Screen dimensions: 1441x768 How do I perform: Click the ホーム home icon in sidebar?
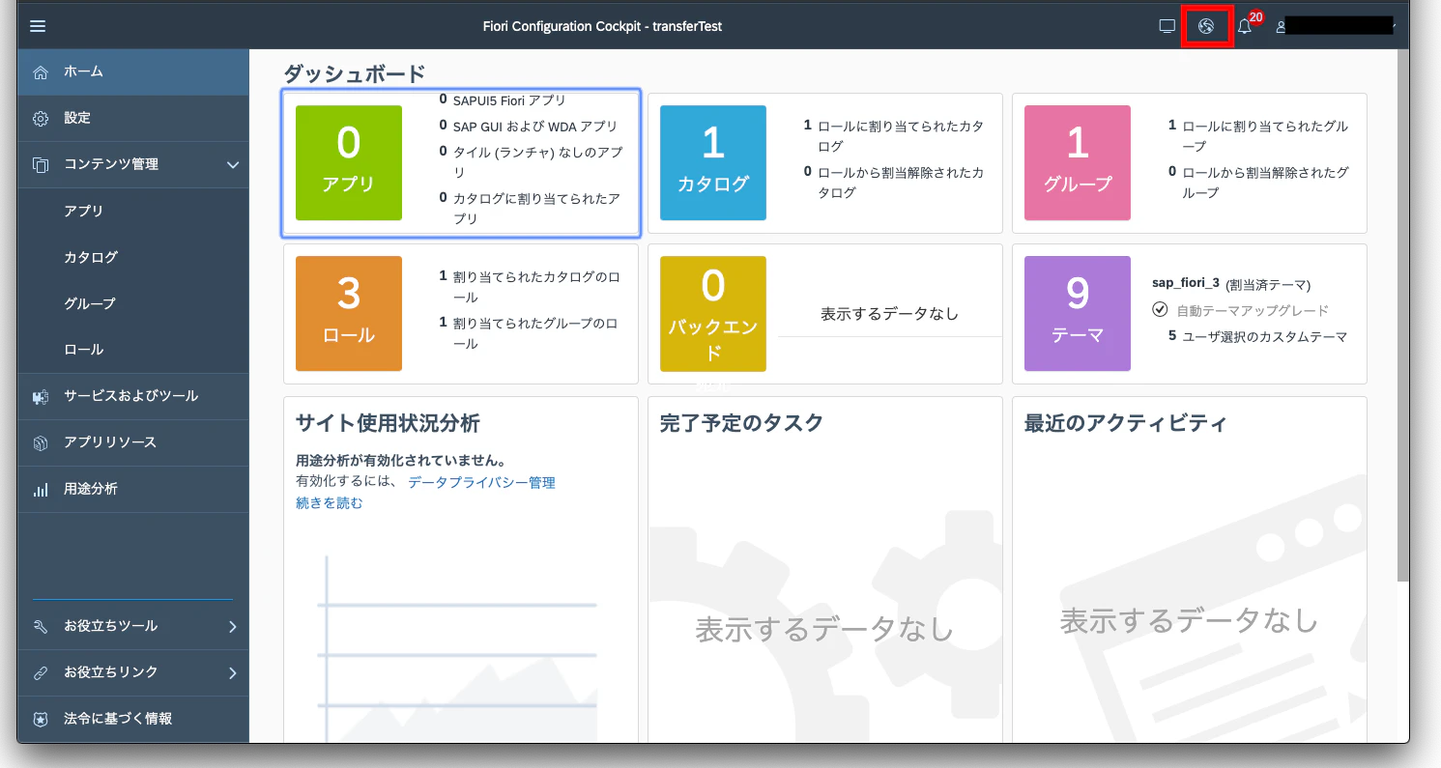tap(41, 72)
